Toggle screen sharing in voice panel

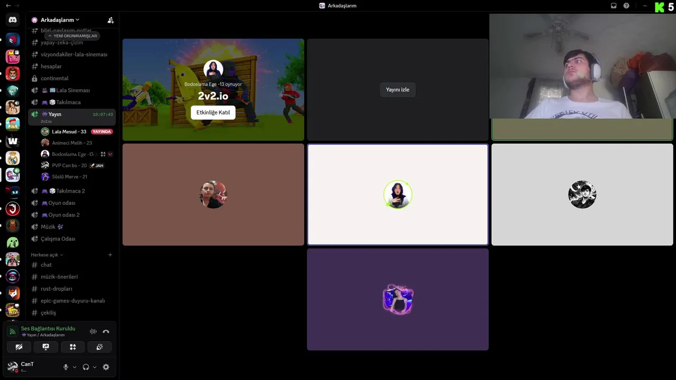(46, 347)
